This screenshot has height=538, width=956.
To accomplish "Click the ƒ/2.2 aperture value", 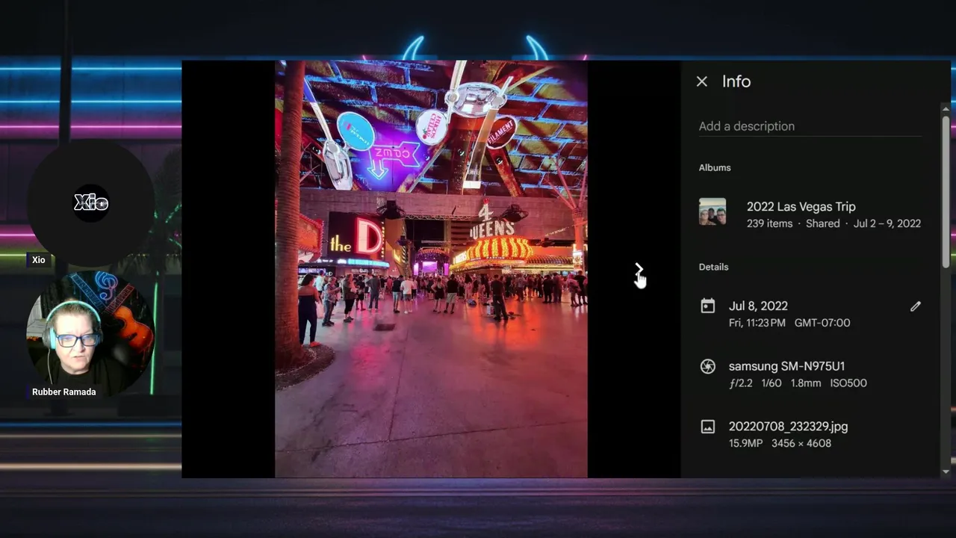I will [x=740, y=383].
